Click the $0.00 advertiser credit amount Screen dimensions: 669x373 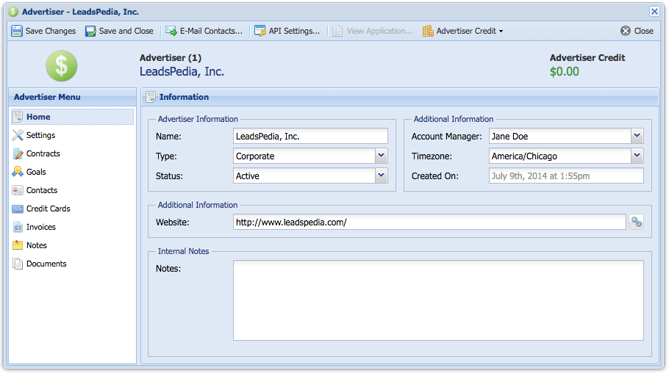pyautogui.click(x=564, y=72)
